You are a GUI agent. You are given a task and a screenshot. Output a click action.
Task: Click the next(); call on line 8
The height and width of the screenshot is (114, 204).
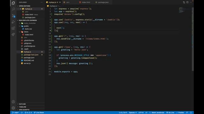(x=60, y=28)
